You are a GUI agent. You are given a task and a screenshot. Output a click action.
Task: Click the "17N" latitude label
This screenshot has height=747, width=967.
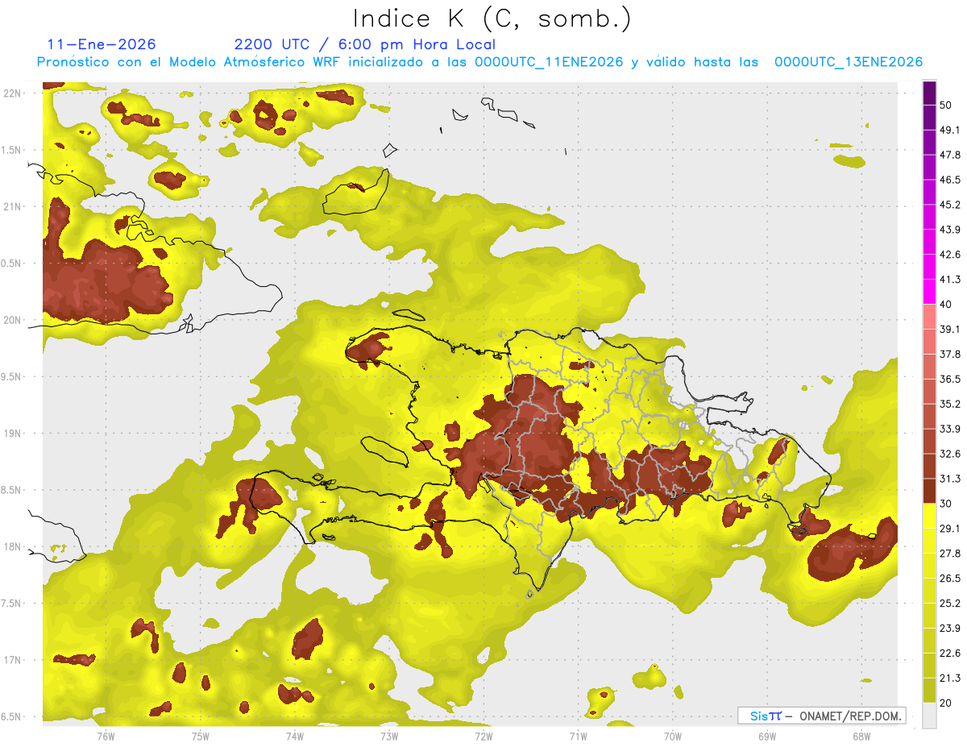pyautogui.click(x=12, y=661)
